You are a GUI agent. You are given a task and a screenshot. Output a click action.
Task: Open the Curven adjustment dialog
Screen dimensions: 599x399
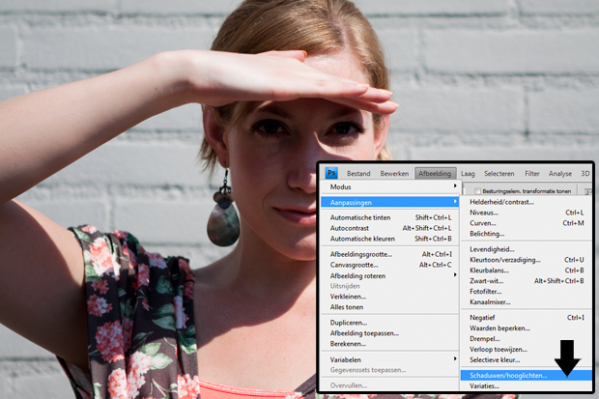tap(484, 223)
